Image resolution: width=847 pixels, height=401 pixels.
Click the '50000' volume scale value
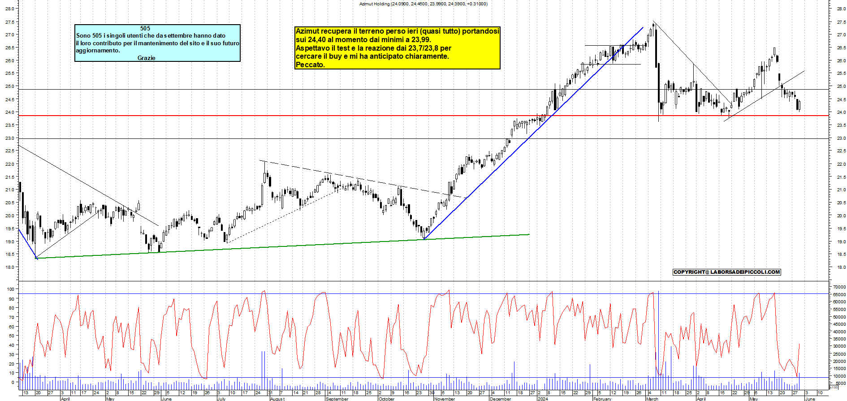pos(839,317)
